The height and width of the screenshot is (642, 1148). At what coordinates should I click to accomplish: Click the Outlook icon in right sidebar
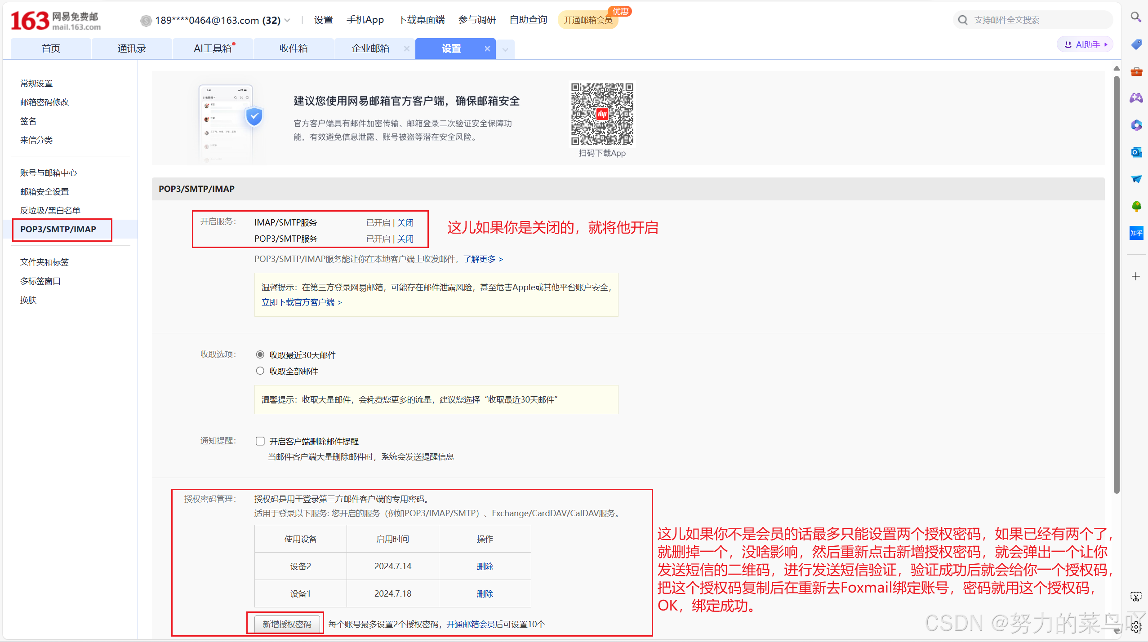tap(1136, 152)
